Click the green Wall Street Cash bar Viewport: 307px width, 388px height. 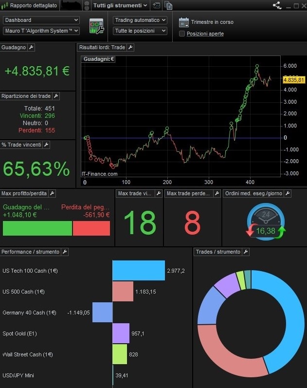120,354
